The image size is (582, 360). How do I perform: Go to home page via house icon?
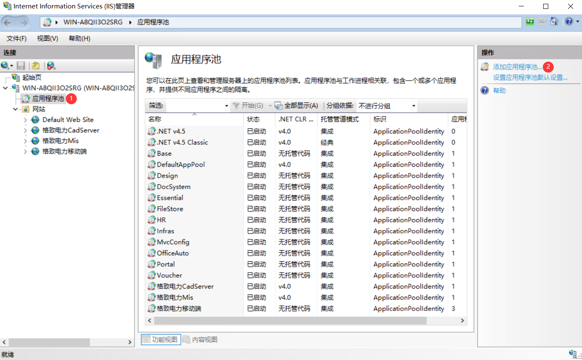(x=555, y=21)
